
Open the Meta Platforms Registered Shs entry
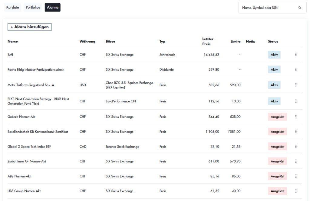[x=31, y=85]
